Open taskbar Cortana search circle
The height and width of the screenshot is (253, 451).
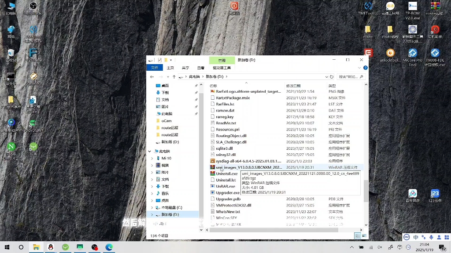pyautogui.click(x=21, y=247)
